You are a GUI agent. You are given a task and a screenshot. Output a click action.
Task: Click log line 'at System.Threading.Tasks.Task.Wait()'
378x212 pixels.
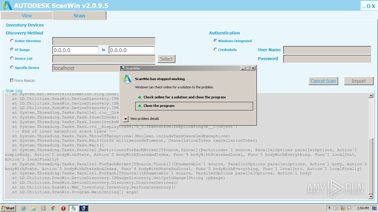point(58,145)
